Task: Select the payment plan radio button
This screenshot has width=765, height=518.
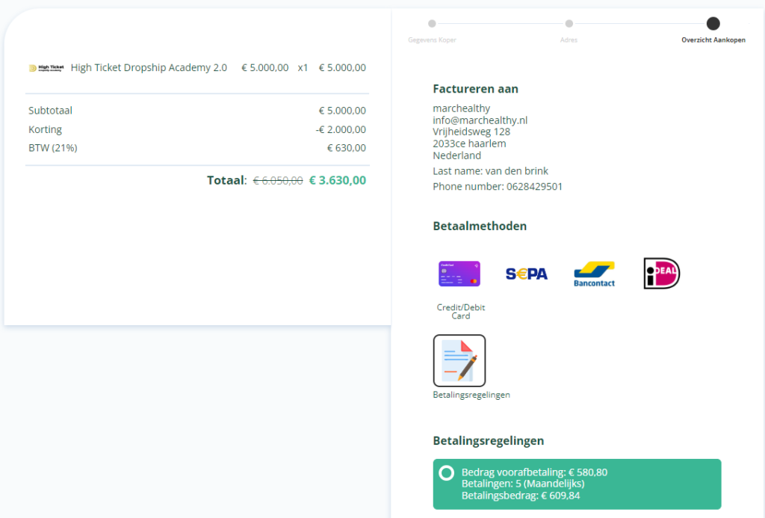Action: 446,472
